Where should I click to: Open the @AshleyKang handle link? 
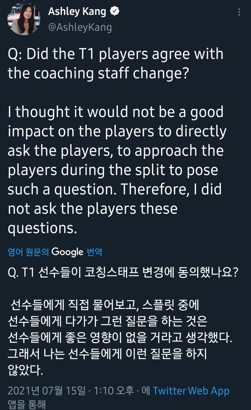[80, 27]
